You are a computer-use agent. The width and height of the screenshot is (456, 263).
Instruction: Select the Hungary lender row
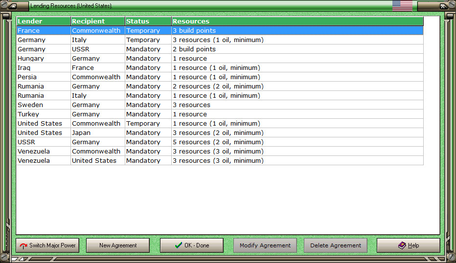click(220, 58)
